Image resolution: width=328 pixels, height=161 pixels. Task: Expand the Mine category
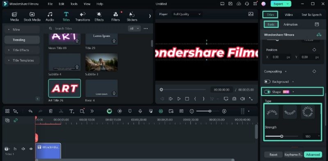click(x=22, y=29)
